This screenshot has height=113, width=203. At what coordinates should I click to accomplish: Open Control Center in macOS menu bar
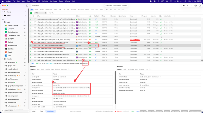click(x=185, y=1)
